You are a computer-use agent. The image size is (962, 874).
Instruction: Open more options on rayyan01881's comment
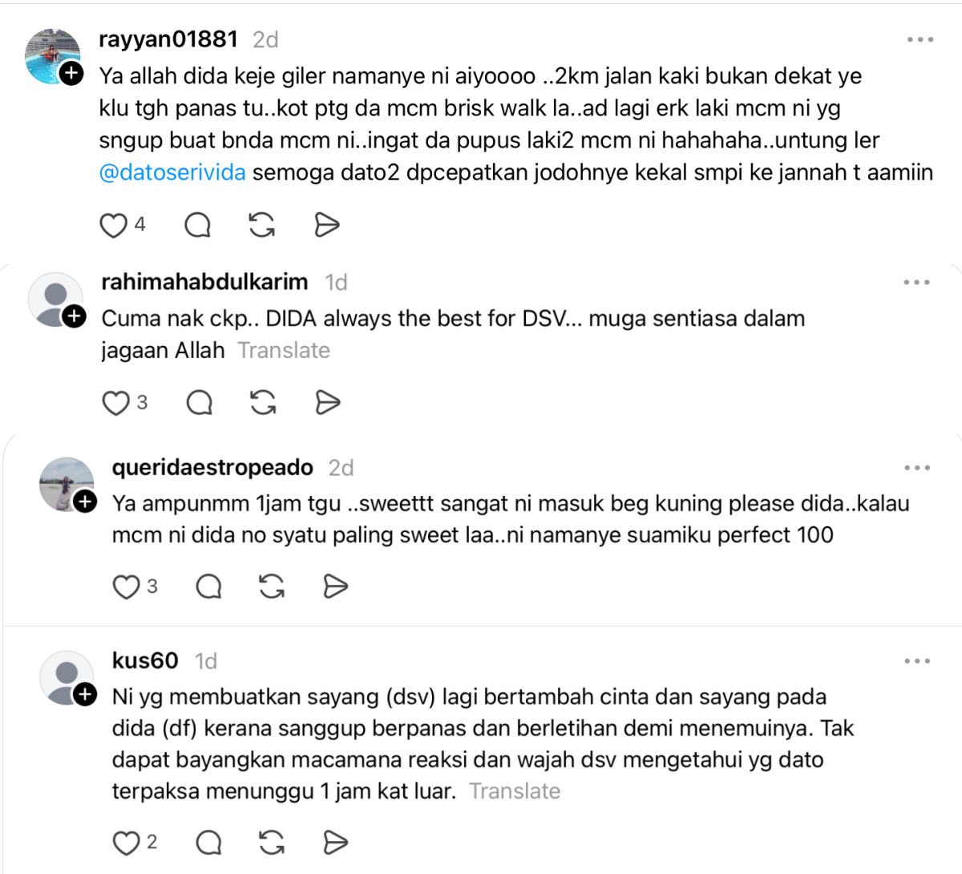[x=920, y=39]
